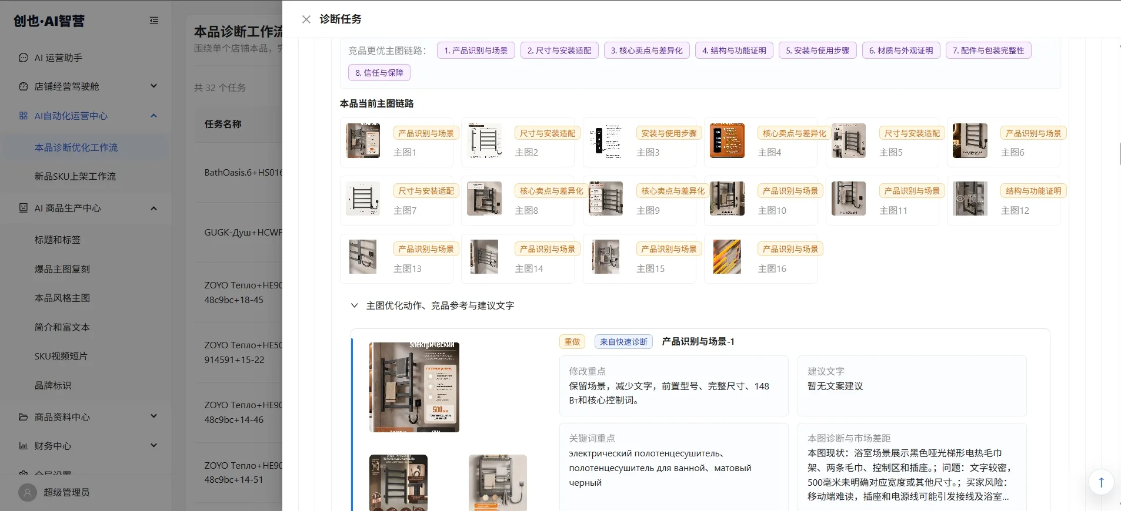This screenshot has width=1121, height=511.
Task: Open the large 产品识别与场景-1 preview image
Action: pyautogui.click(x=414, y=387)
